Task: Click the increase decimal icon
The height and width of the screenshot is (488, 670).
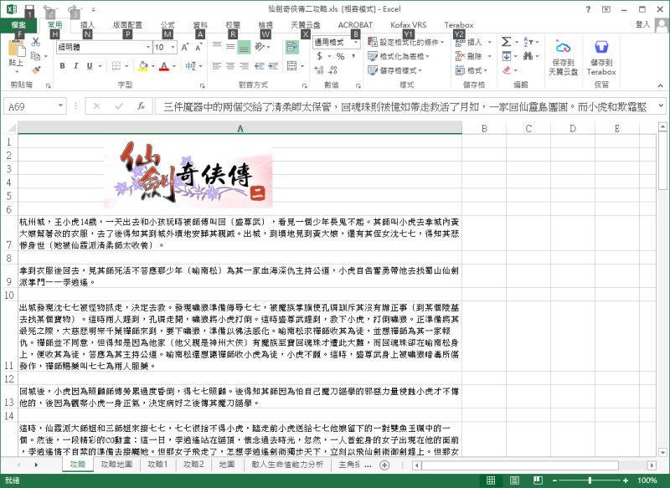Action: [319, 69]
